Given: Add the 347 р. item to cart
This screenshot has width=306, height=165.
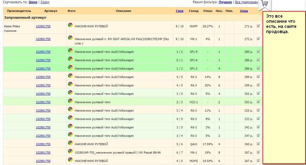Looking at the screenshot, I should [258, 135].
